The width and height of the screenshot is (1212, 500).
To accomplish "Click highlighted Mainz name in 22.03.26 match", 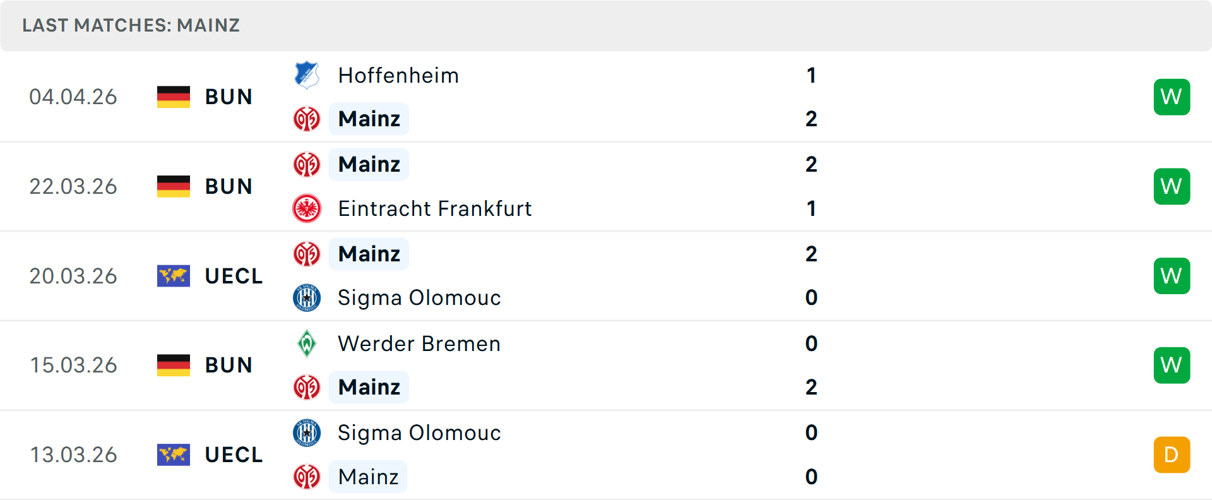I will [x=369, y=164].
